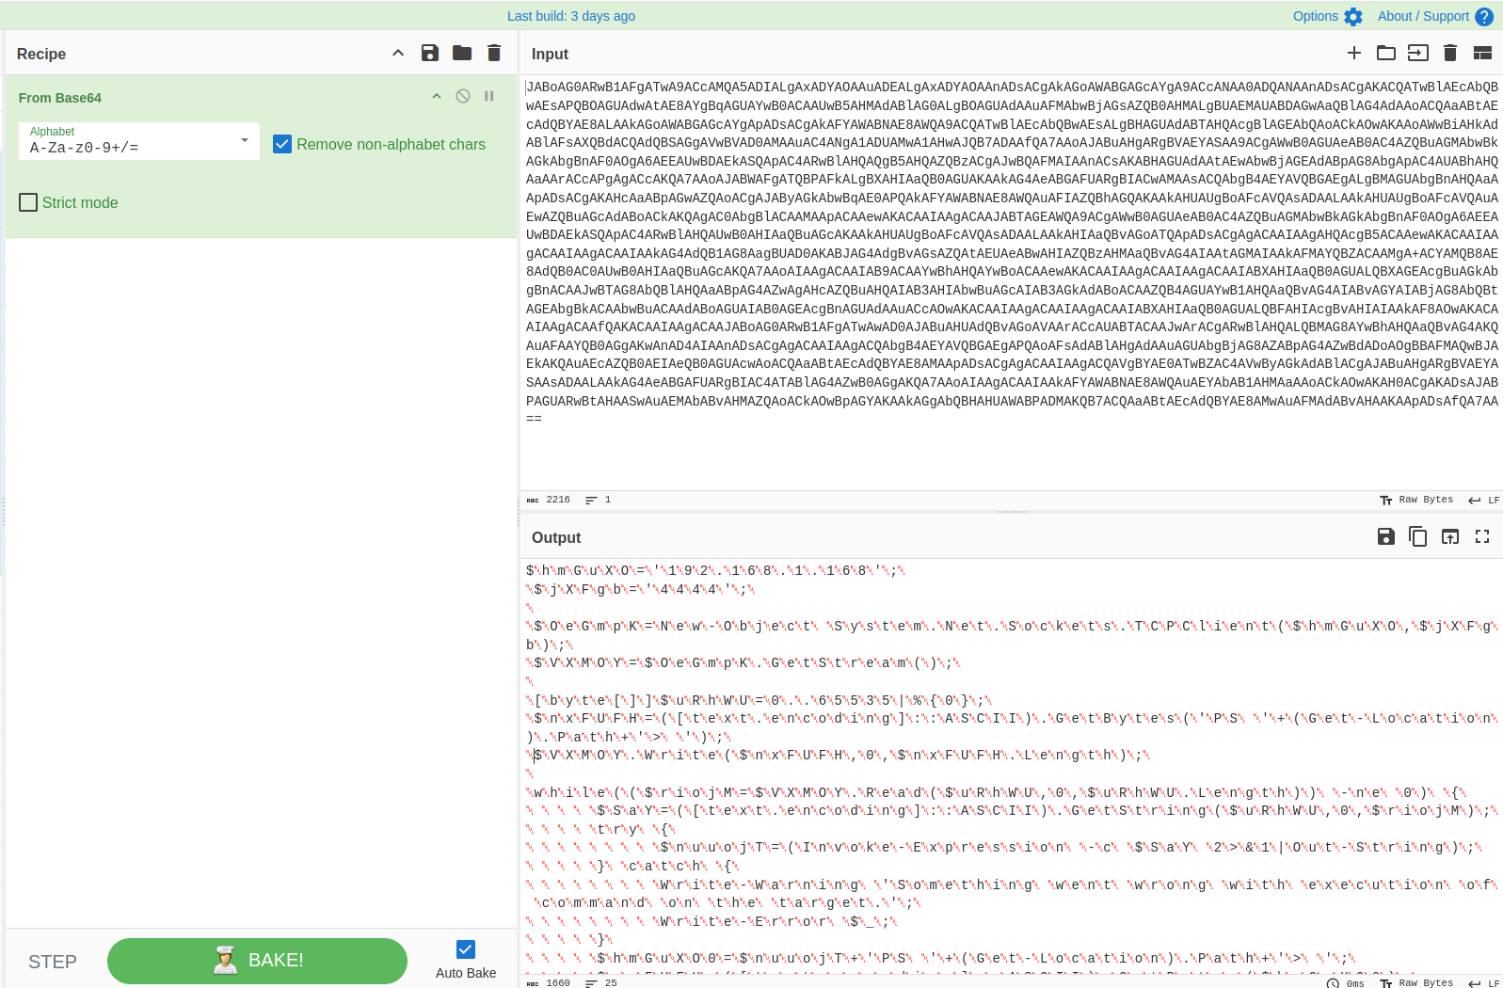The image size is (1503, 988).
Task: Maximise the output pane
Action: coord(1482,536)
